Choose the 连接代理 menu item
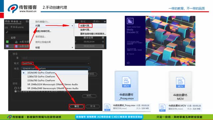This screenshot has width=213, height=120. click(85, 30)
